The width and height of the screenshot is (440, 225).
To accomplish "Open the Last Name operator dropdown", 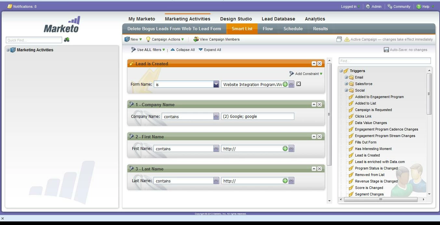I will (216, 181).
